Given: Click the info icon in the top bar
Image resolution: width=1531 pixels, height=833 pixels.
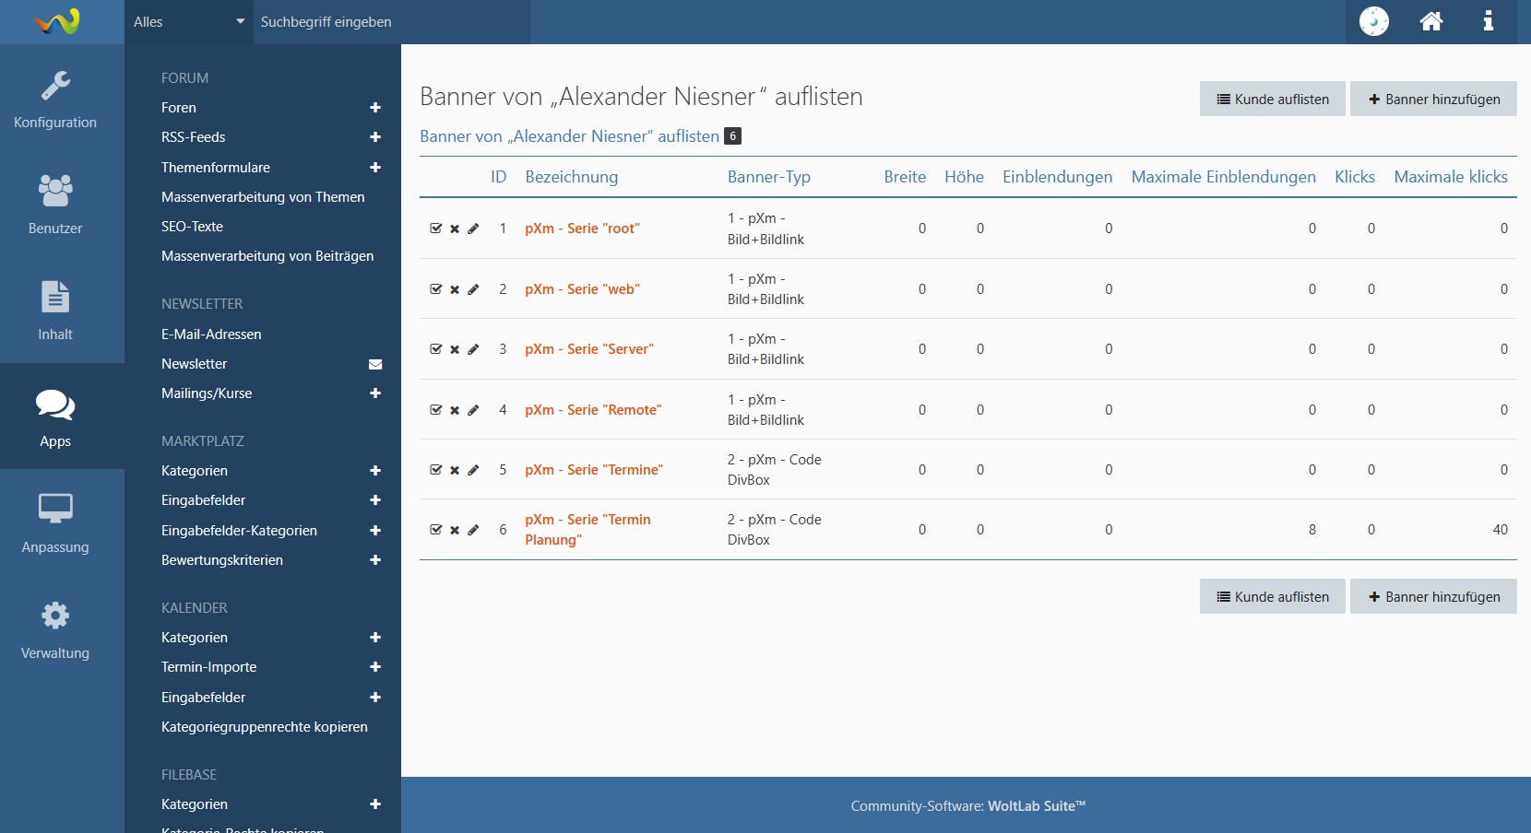Looking at the screenshot, I should [1488, 21].
